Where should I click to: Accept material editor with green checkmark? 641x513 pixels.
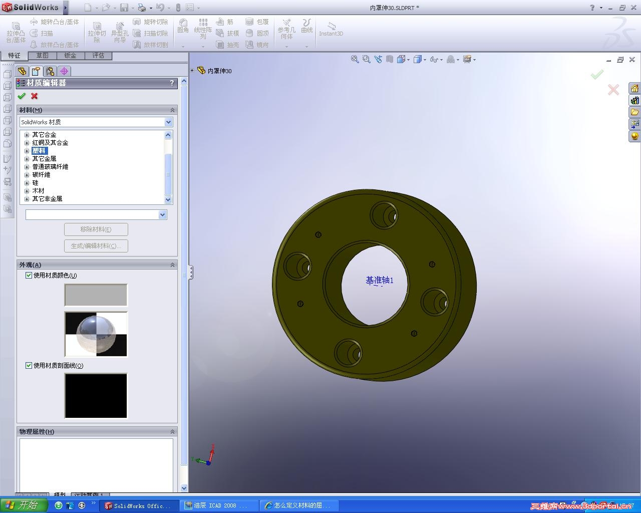click(x=22, y=96)
